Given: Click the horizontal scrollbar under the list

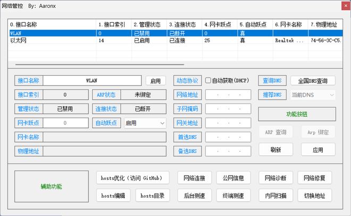Looking at the screenshot, I should pos(99,65).
